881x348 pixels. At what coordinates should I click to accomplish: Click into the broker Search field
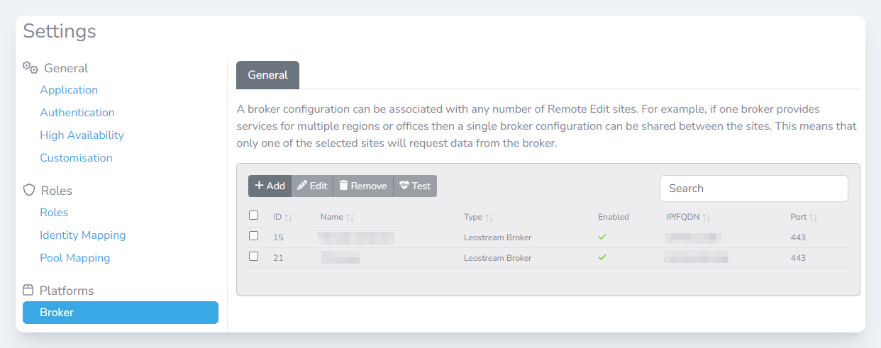click(753, 189)
